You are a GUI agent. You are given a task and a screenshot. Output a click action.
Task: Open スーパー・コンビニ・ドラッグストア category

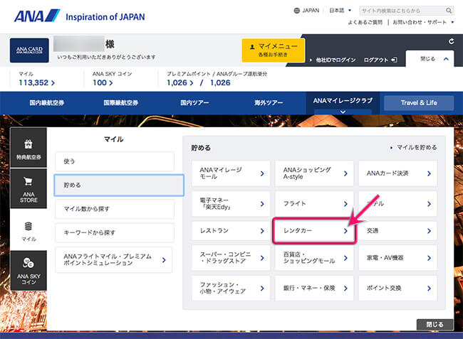pyautogui.click(x=231, y=258)
